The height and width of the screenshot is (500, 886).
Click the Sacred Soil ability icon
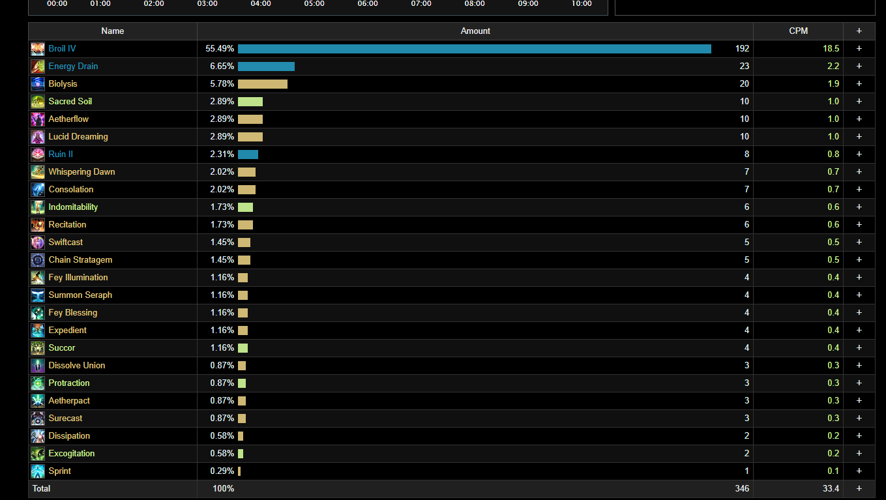point(38,102)
